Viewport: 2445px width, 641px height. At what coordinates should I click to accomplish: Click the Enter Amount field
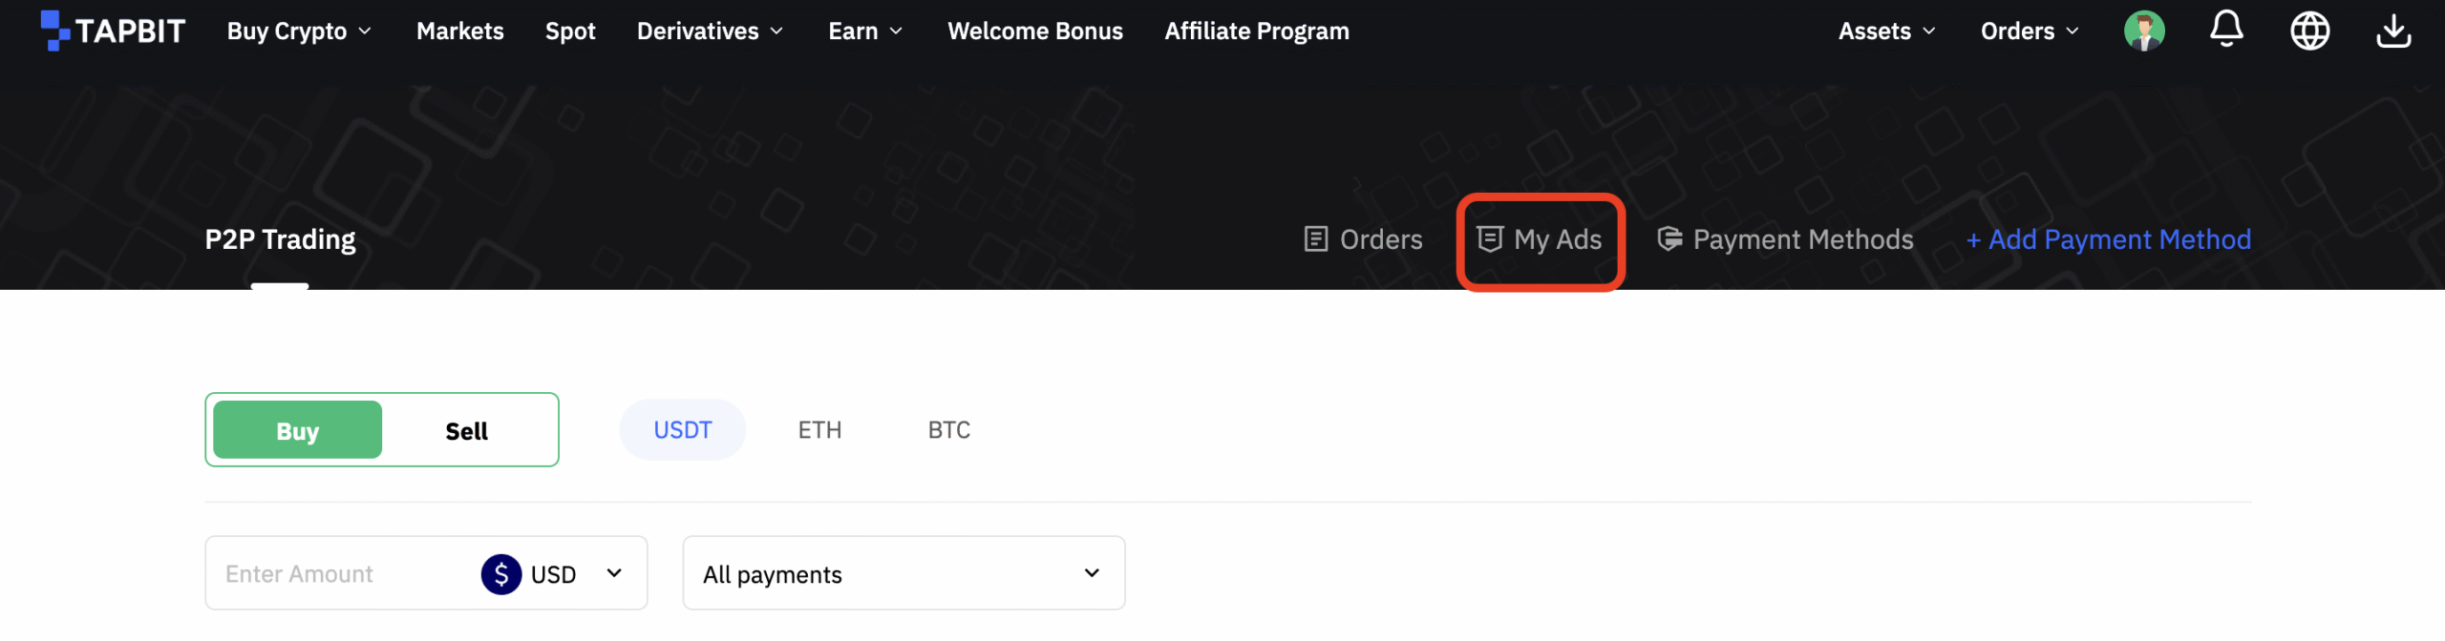point(334,574)
